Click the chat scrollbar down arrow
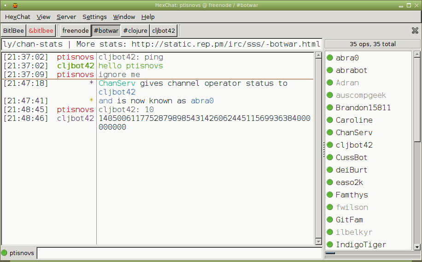The image size is (422, 262). (318, 242)
